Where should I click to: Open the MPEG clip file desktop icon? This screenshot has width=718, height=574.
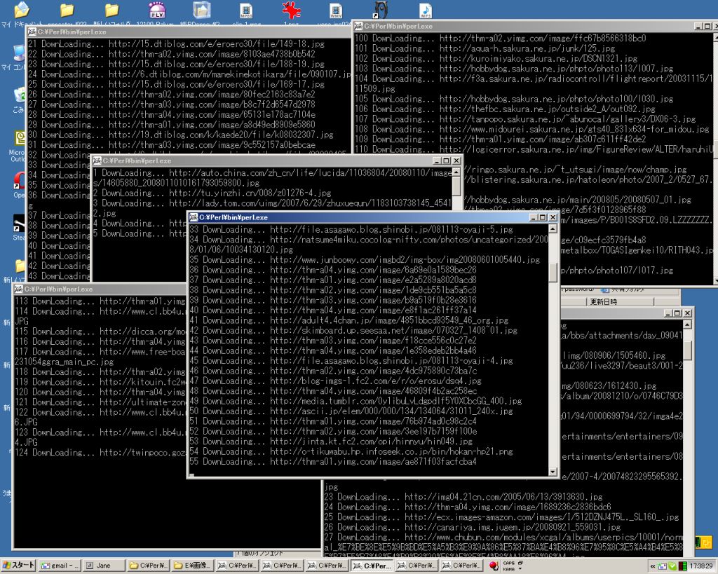pos(246,10)
